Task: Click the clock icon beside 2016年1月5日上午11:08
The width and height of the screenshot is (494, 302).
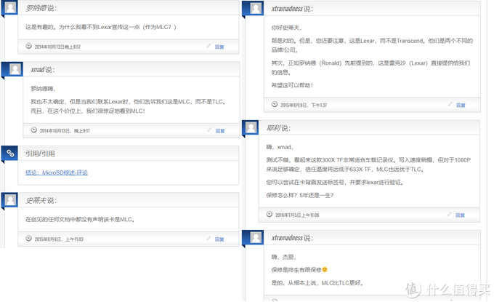Action: (270, 214)
